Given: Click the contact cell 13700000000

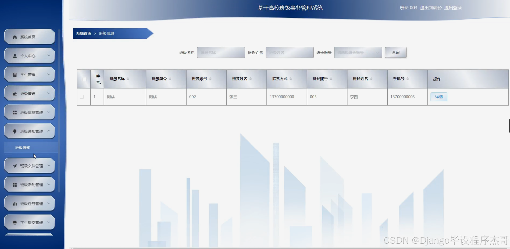Looking at the screenshot, I should 282,97.
